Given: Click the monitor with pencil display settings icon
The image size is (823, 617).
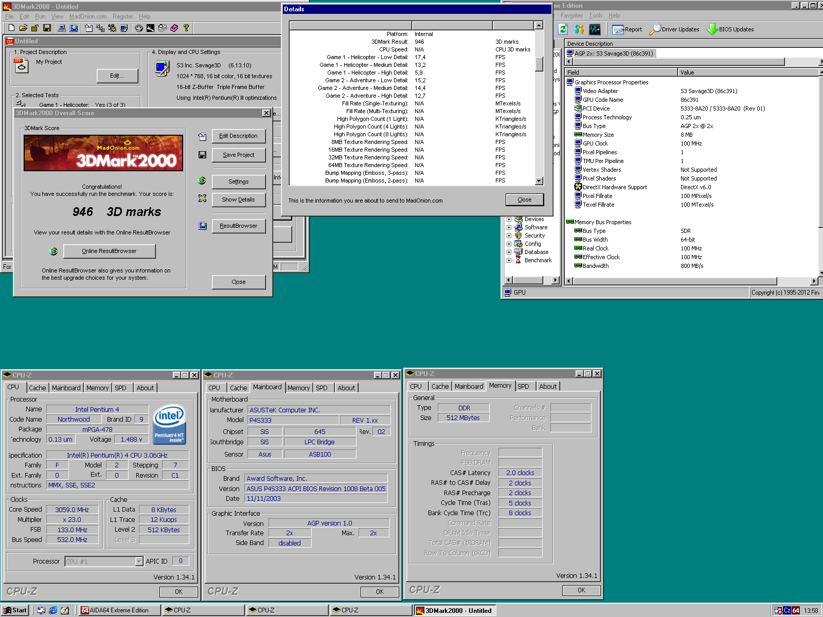Looking at the screenshot, I should pyautogui.click(x=124, y=28).
